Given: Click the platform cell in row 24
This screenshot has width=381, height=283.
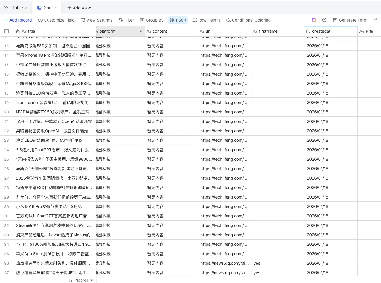Looking at the screenshot, I should coord(121,150).
